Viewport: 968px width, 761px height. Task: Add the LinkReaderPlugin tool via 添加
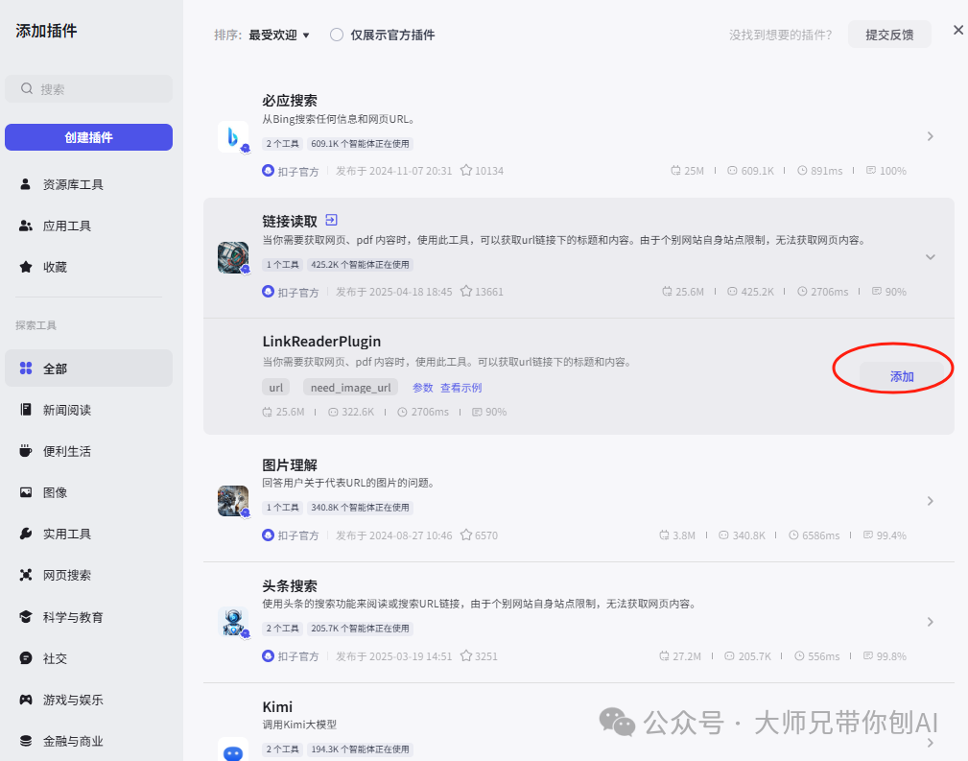point(902,376)
